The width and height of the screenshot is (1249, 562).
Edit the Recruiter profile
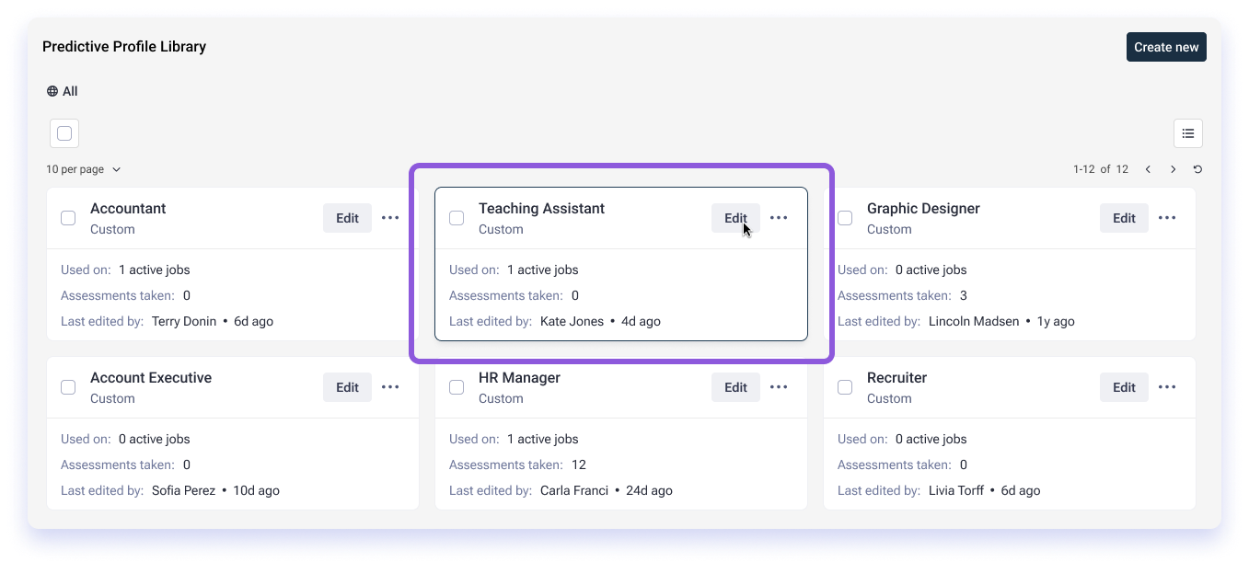tap(1124, 387)
